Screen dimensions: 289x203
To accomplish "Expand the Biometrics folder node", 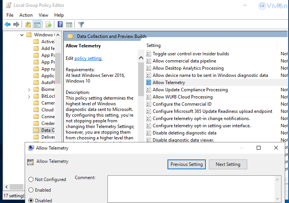I will point(29,89).
